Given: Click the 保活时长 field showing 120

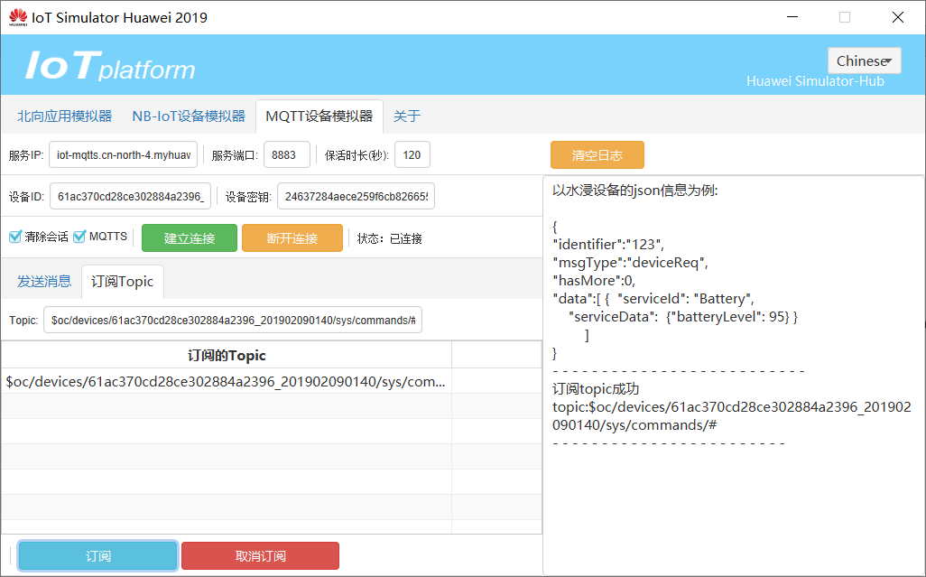Looking at the screenshot, I should pyautogui.click(x=412, y=154).
